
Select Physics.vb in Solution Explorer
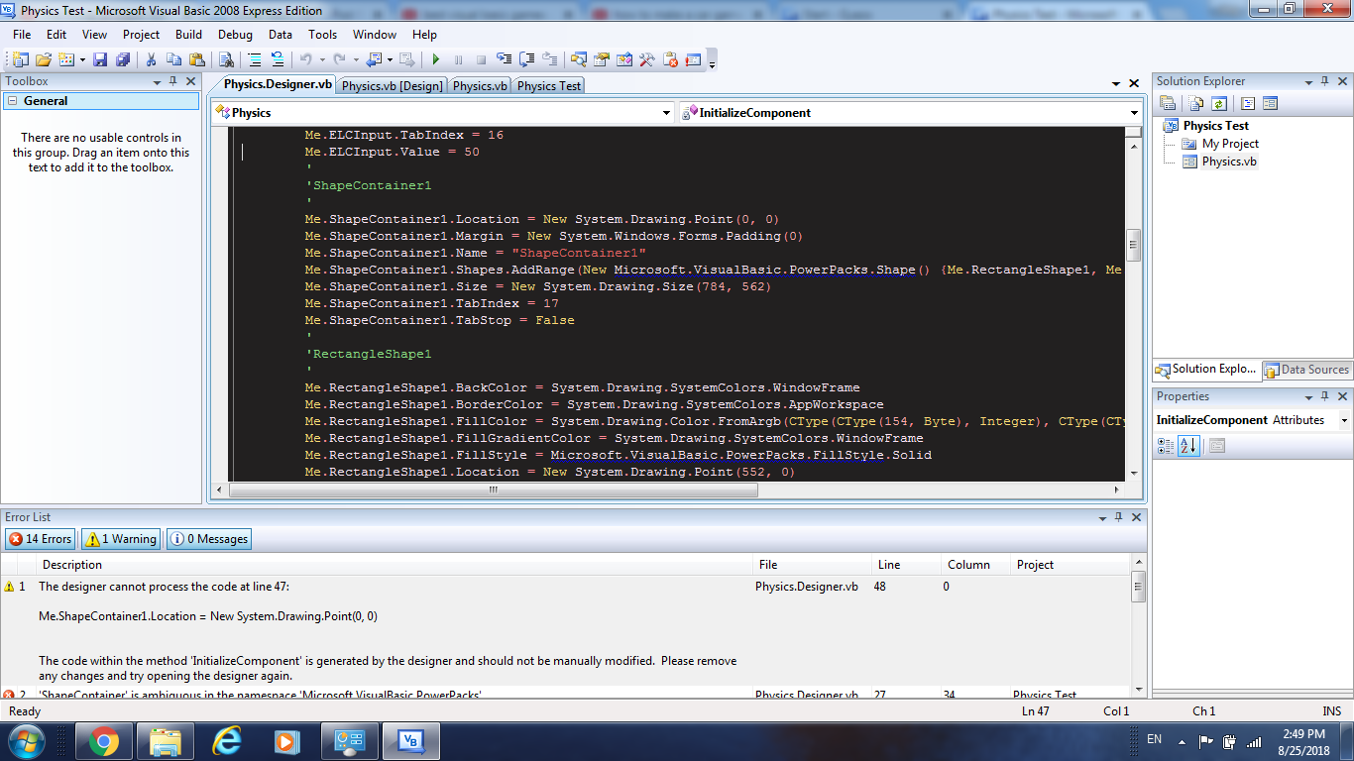pos(1229,162)
